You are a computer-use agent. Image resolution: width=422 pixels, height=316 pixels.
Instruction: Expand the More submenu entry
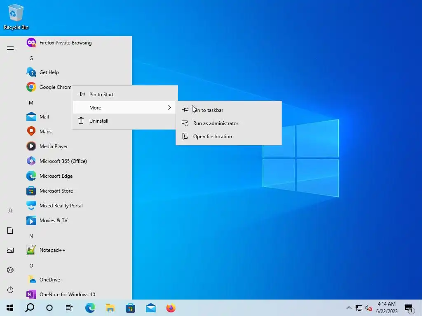[x=125, y=107]
